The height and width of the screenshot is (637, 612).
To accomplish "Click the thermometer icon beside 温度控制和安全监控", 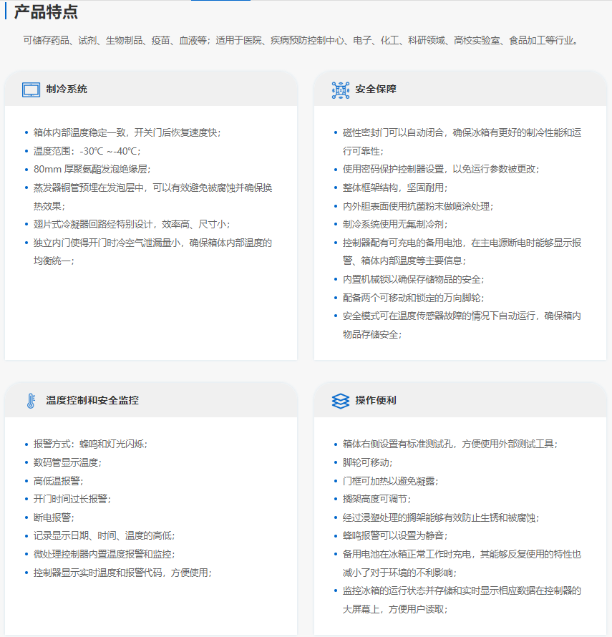I will click(x=31, y=401).
